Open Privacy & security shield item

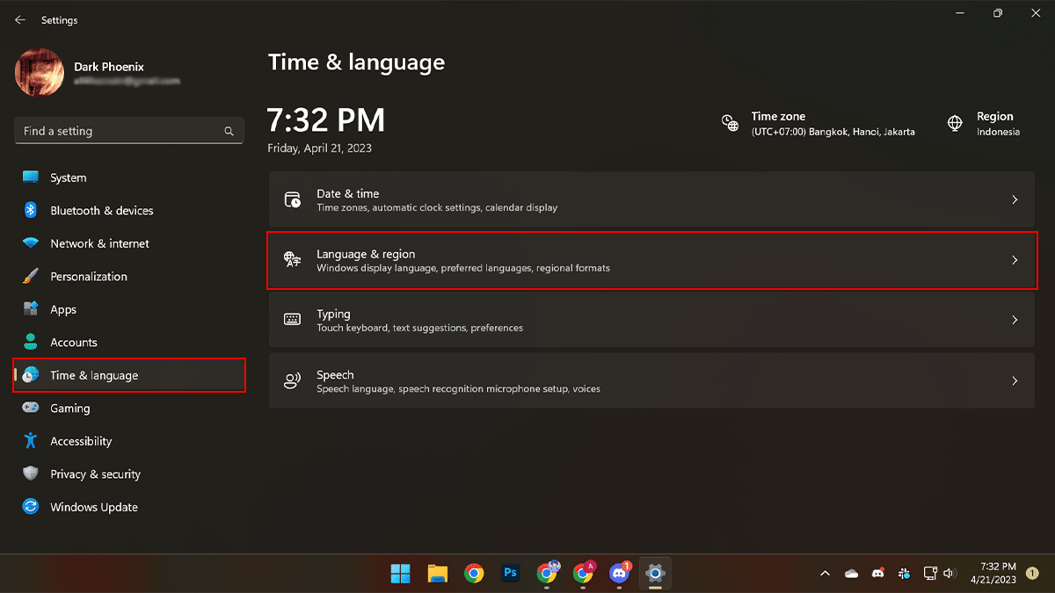point(95,474)
